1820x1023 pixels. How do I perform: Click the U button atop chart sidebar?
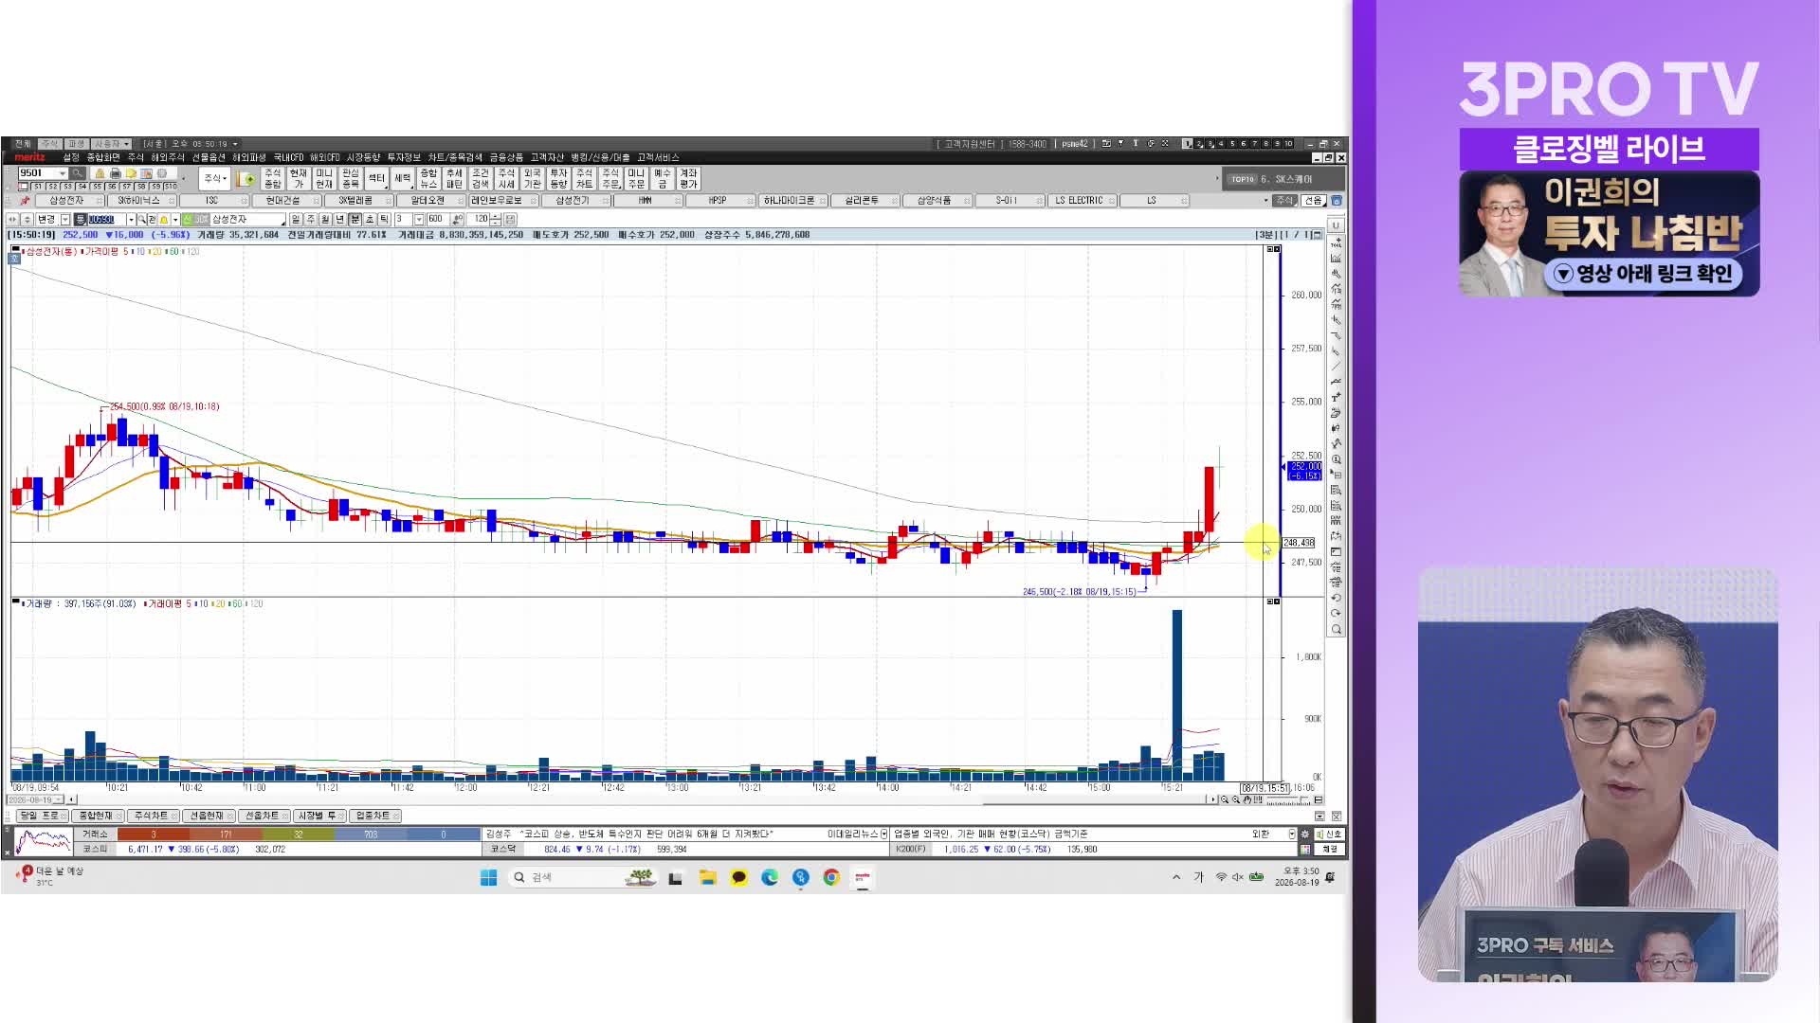1336,225
